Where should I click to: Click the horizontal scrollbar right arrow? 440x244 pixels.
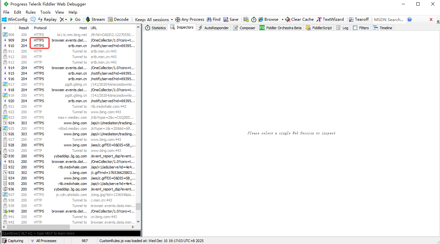click(133, 227)
